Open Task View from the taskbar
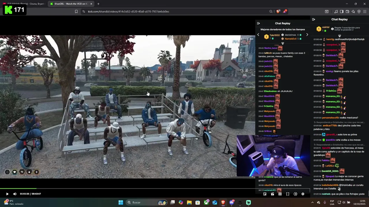Viewport: 369px width, 207px height. (172, 202)
